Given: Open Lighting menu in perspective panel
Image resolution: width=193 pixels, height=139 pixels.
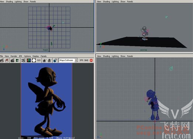Looking at the screenshot, I should [115, 1].
